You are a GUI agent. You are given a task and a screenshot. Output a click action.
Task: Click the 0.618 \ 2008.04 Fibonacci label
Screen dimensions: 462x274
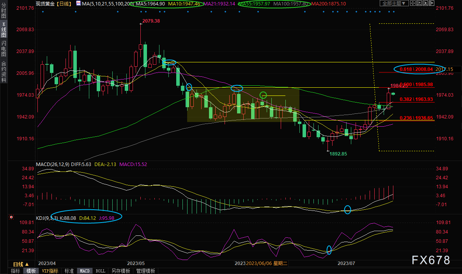click(x=416, y=69)
